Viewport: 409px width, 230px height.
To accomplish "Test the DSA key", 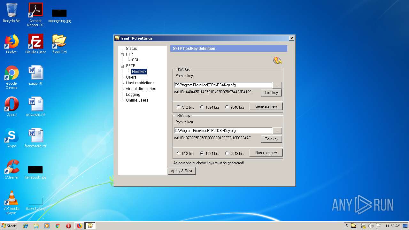I will tap(271, 139).
